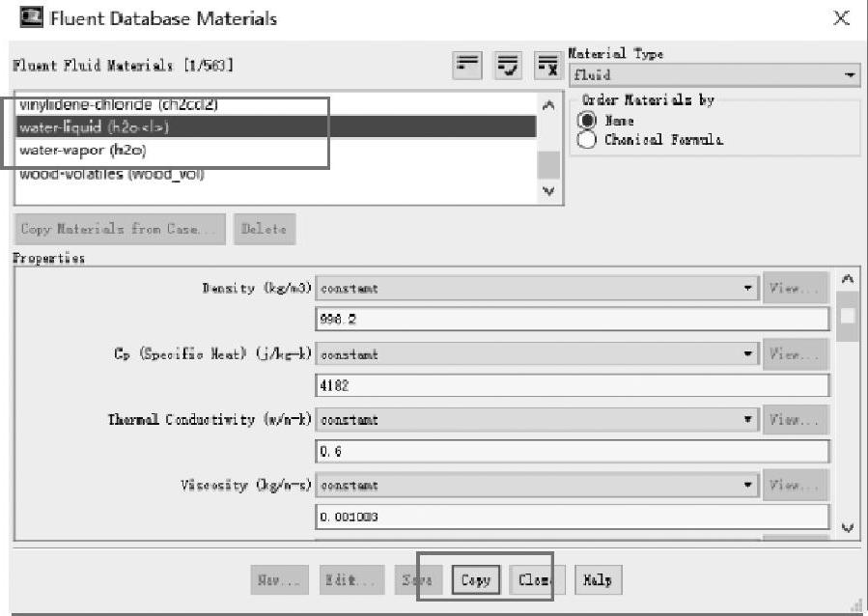Select Order Materials by Chemical Formula
The image size is (868, 616).
587,139
